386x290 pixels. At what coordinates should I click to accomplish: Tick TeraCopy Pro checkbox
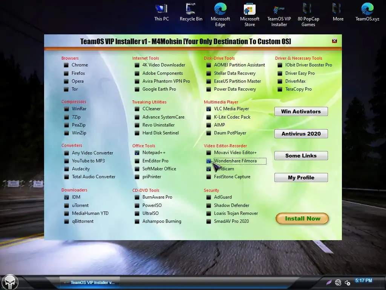(280, 89)
